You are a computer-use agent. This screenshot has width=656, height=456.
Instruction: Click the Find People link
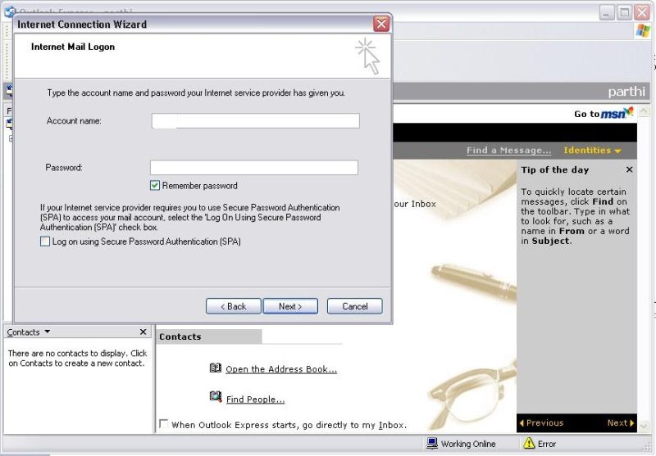255,400
